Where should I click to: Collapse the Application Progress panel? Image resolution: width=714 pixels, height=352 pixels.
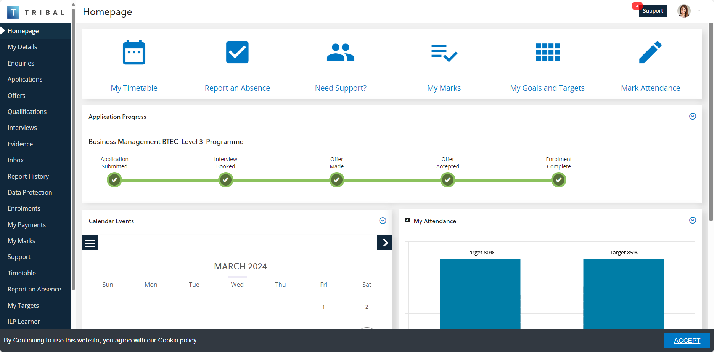(693, 116)
